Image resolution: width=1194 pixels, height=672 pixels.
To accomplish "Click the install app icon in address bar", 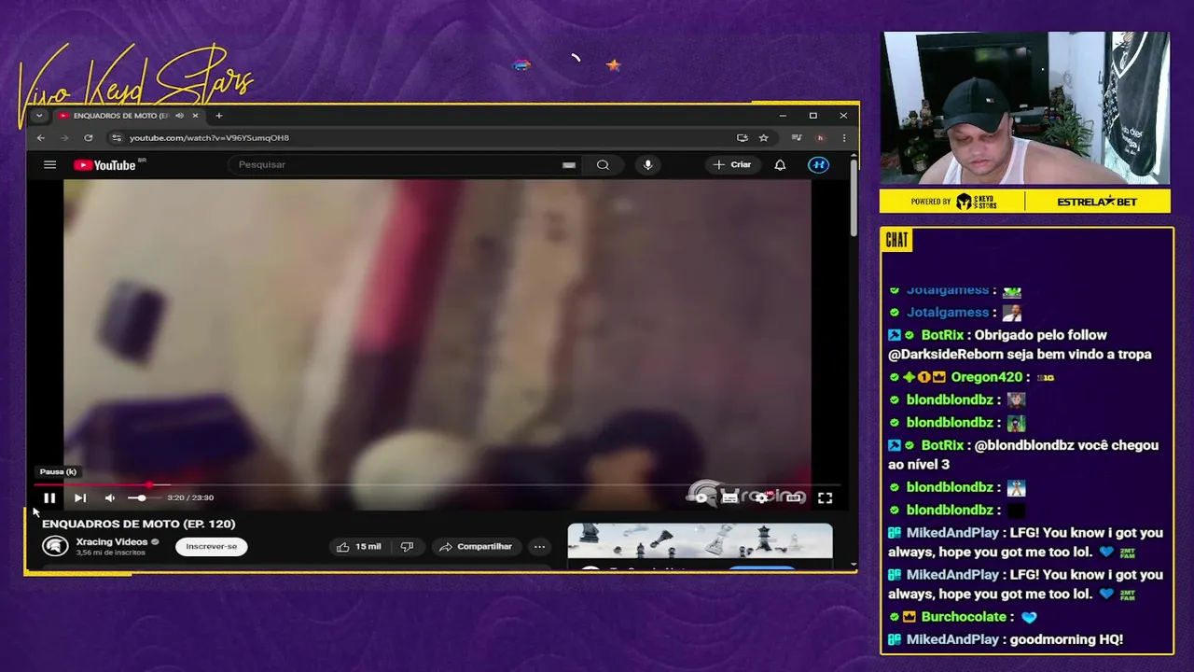I will coord(743,137).
